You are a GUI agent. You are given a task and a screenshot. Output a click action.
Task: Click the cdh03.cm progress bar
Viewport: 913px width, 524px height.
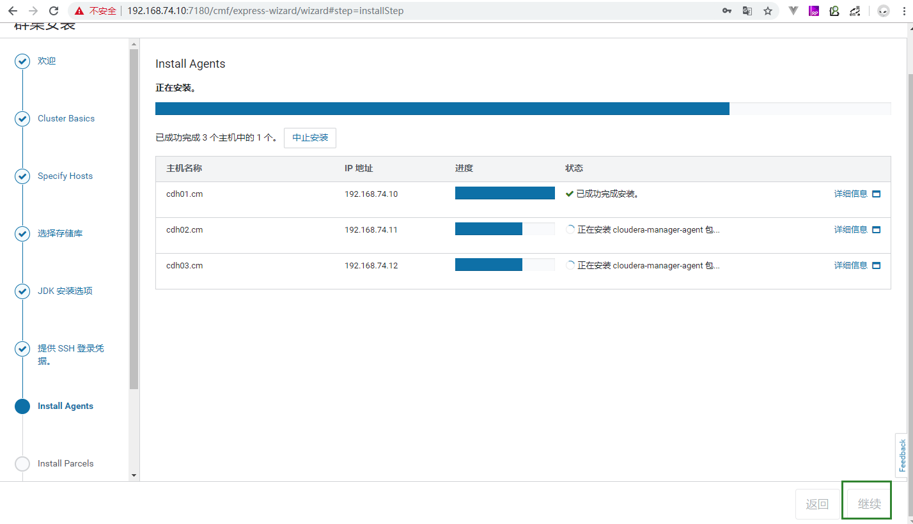505,265
